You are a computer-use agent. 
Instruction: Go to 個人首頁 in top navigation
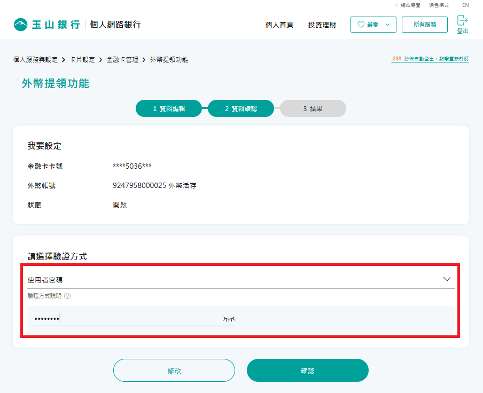pos(279,25)
